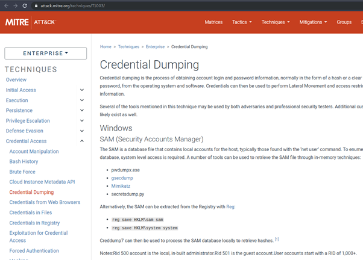The width and height of the screenshot is (363, 260).
Task: Click the browser back arrow
Action: [5, 5]
